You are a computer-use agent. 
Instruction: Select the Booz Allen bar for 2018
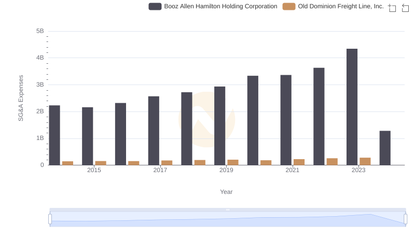pyautogui.click(x=187, y=129)
